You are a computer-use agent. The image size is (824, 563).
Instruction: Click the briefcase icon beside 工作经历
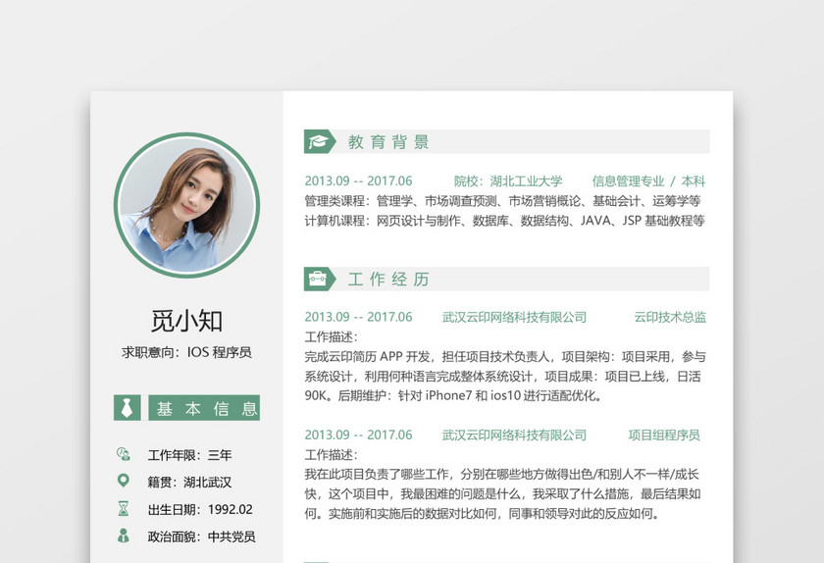pyautogui.click(x=318, y=279)
